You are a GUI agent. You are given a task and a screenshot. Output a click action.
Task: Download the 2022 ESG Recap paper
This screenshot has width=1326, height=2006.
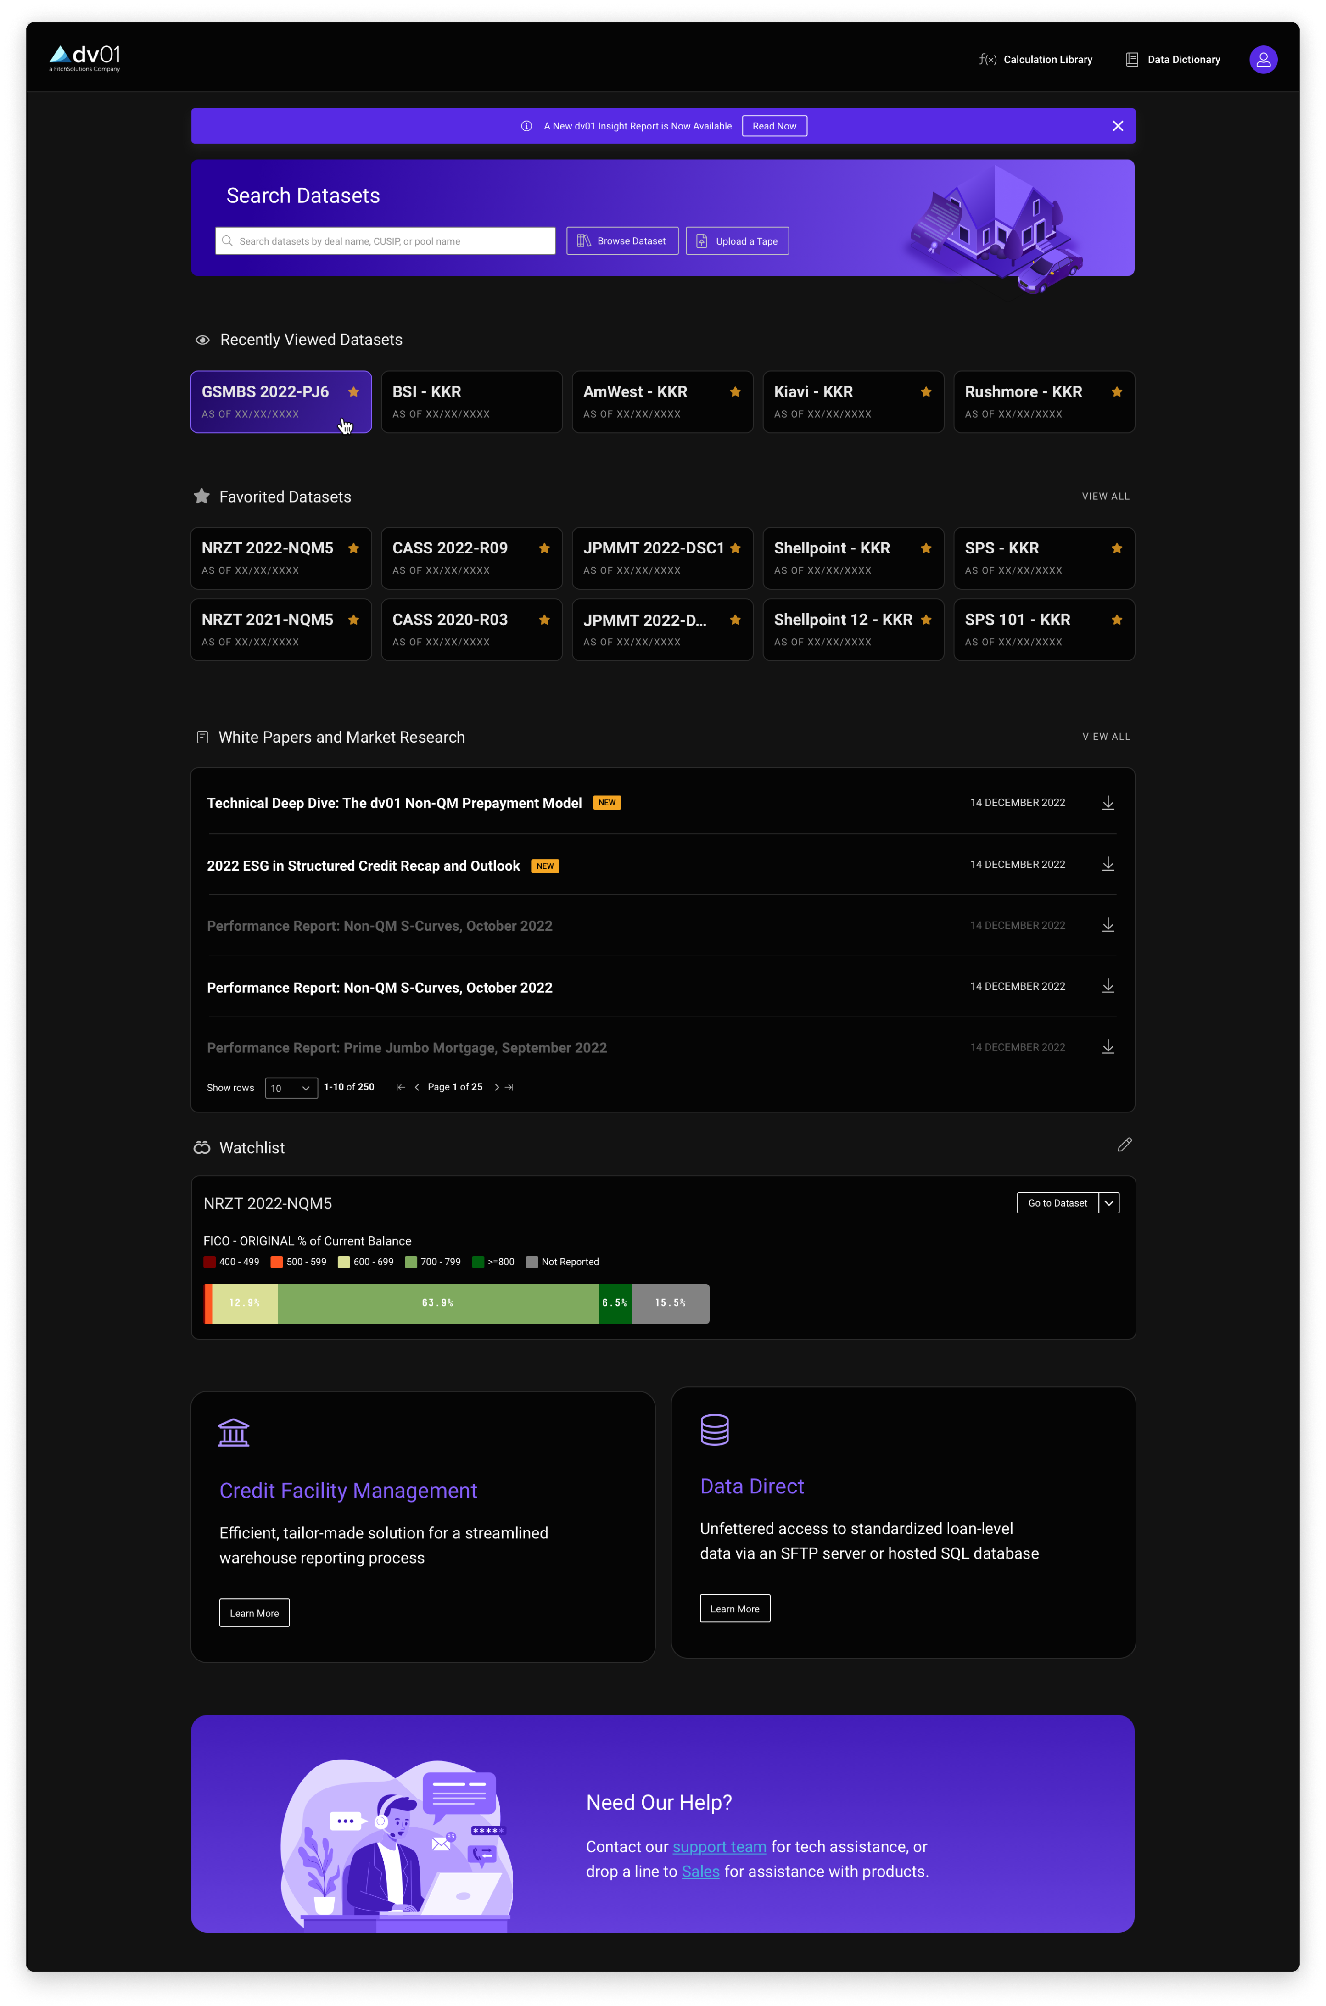click(1108, 864)
